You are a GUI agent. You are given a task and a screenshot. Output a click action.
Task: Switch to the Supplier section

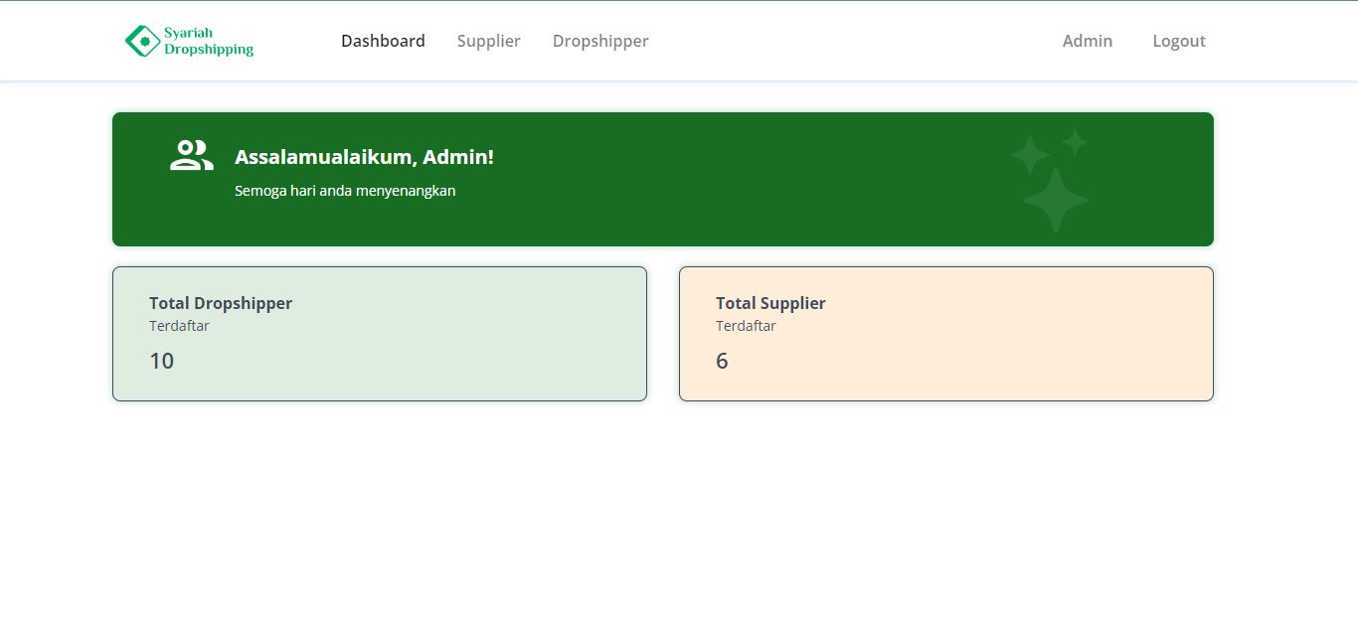click(x=488, y=41)
